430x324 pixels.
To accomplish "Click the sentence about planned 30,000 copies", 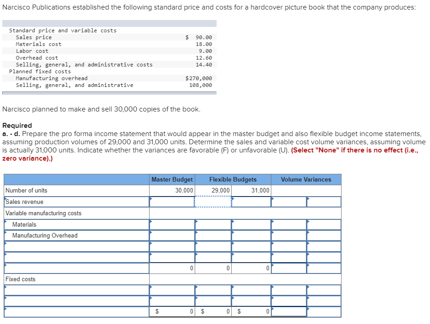I will click(x=101, y=109).
